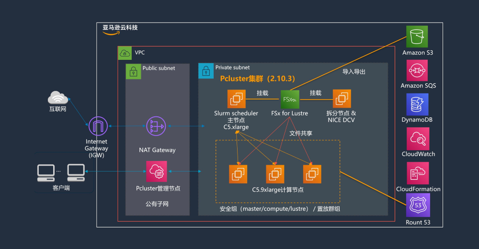Screen dimensions: 479x249
Task: Click the 挂载 label left of FSx
Action: coord(262,93)
